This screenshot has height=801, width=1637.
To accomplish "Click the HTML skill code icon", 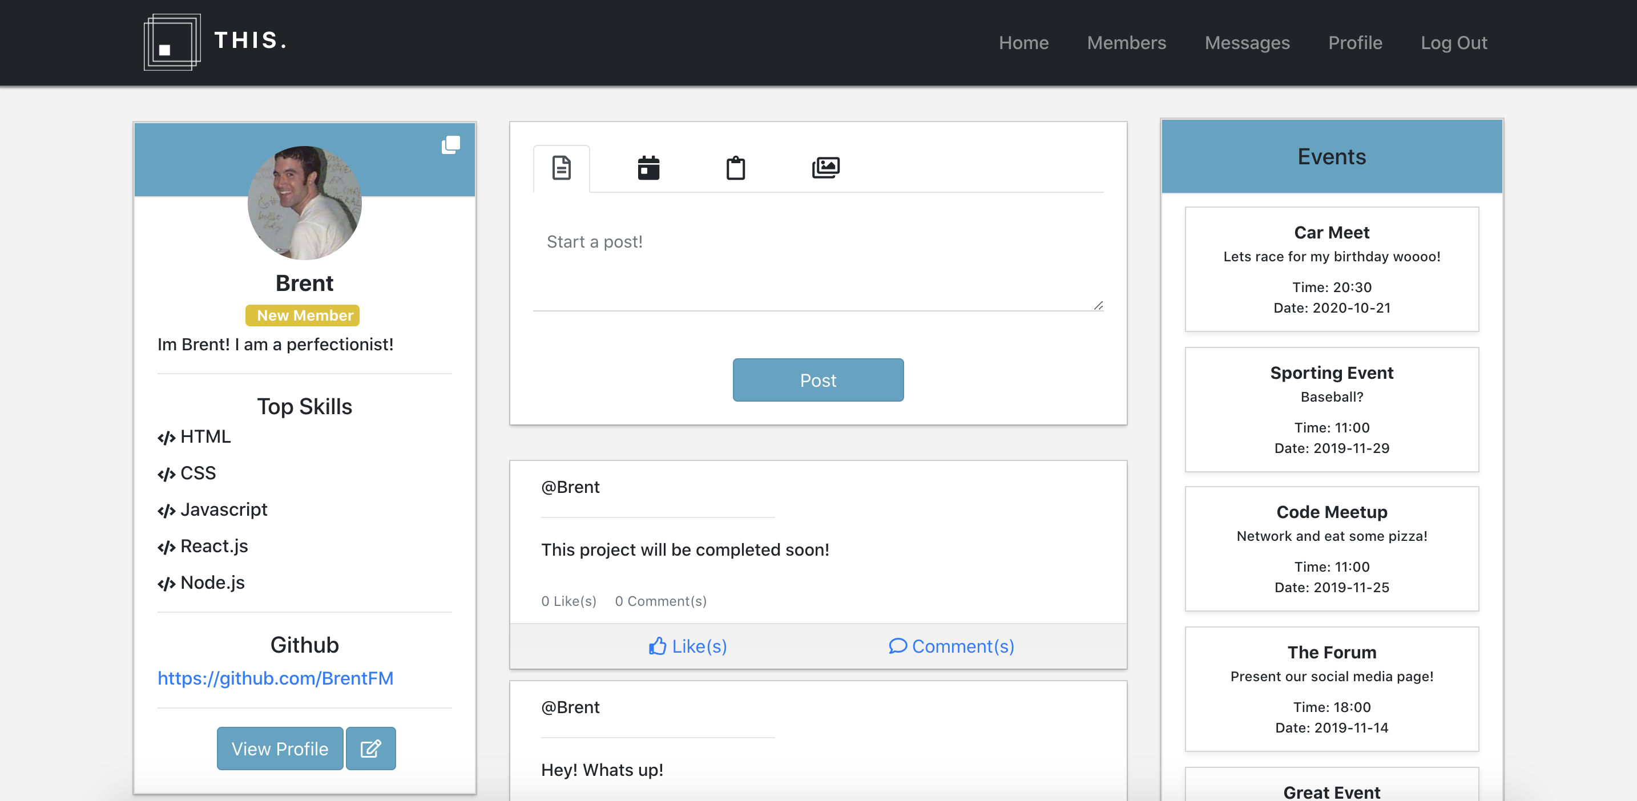I will 167,438.
